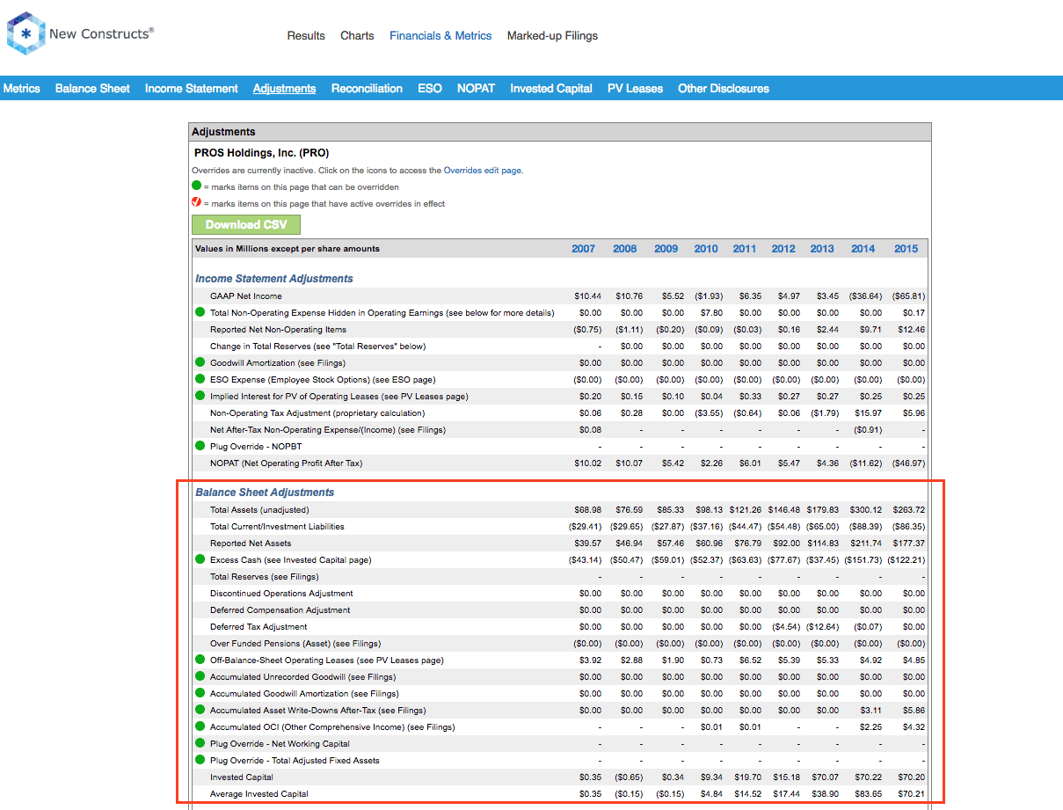Screen dimensions: 1063x810
Task: Click green override dot for Total Non-Operating Expense
Action: point(200,312)
